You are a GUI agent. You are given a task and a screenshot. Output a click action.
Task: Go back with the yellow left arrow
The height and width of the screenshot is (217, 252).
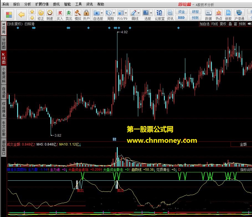(x=21, y=15)
